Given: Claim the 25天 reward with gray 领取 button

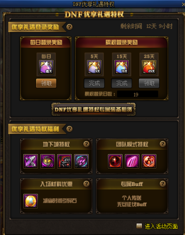Looking at the screenshot, I should click(x=149, y=83).
